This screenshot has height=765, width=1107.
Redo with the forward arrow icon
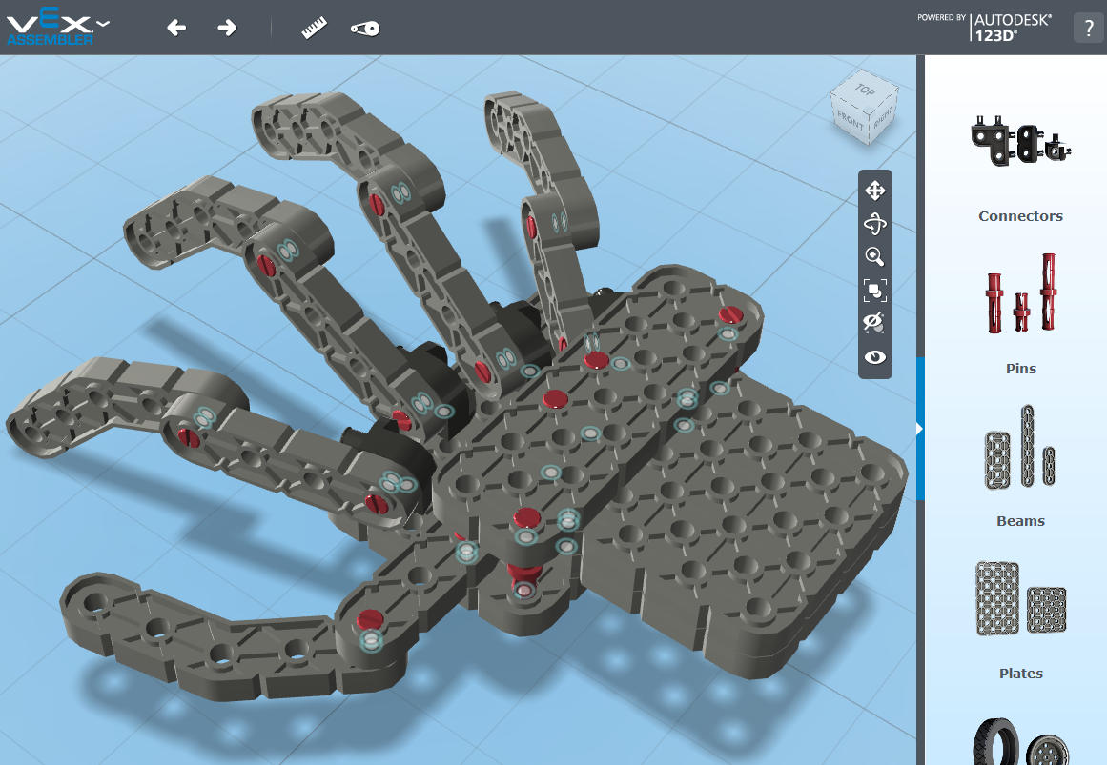point(227,28)
